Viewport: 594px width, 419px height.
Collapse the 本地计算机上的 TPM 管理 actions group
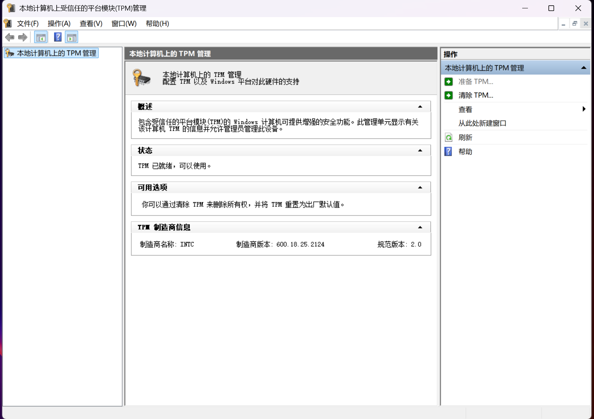[x=584, y=68]
